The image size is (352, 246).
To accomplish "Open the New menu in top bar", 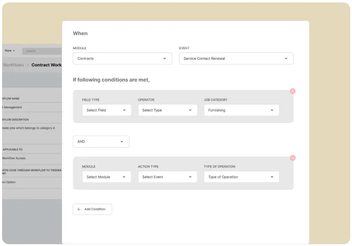I will (10, 51).
